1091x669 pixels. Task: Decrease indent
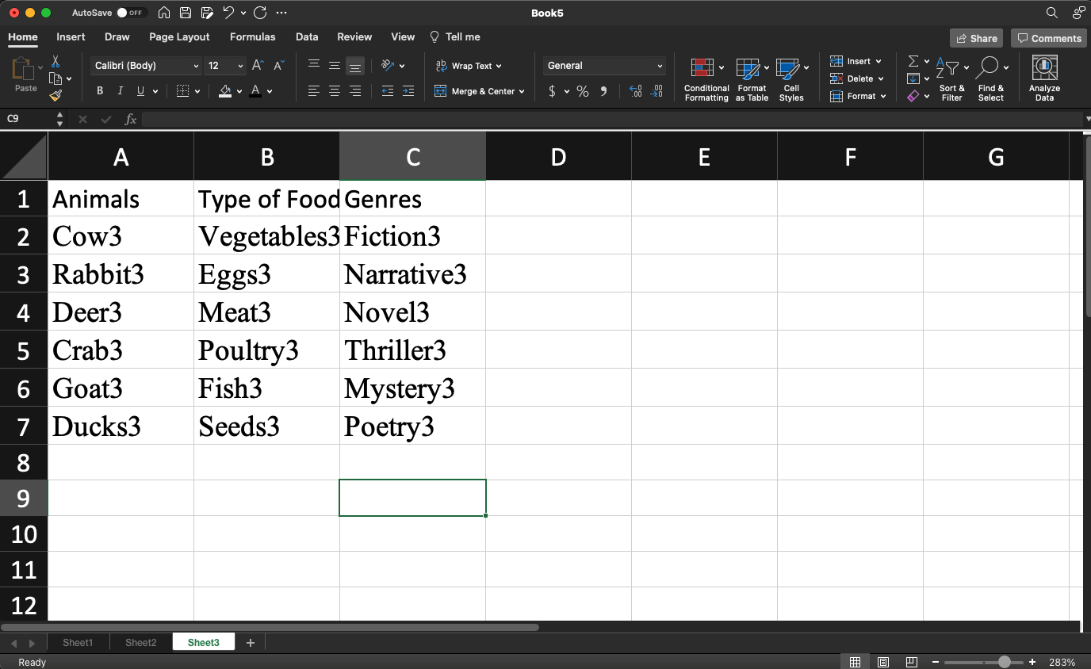[387, 91]
